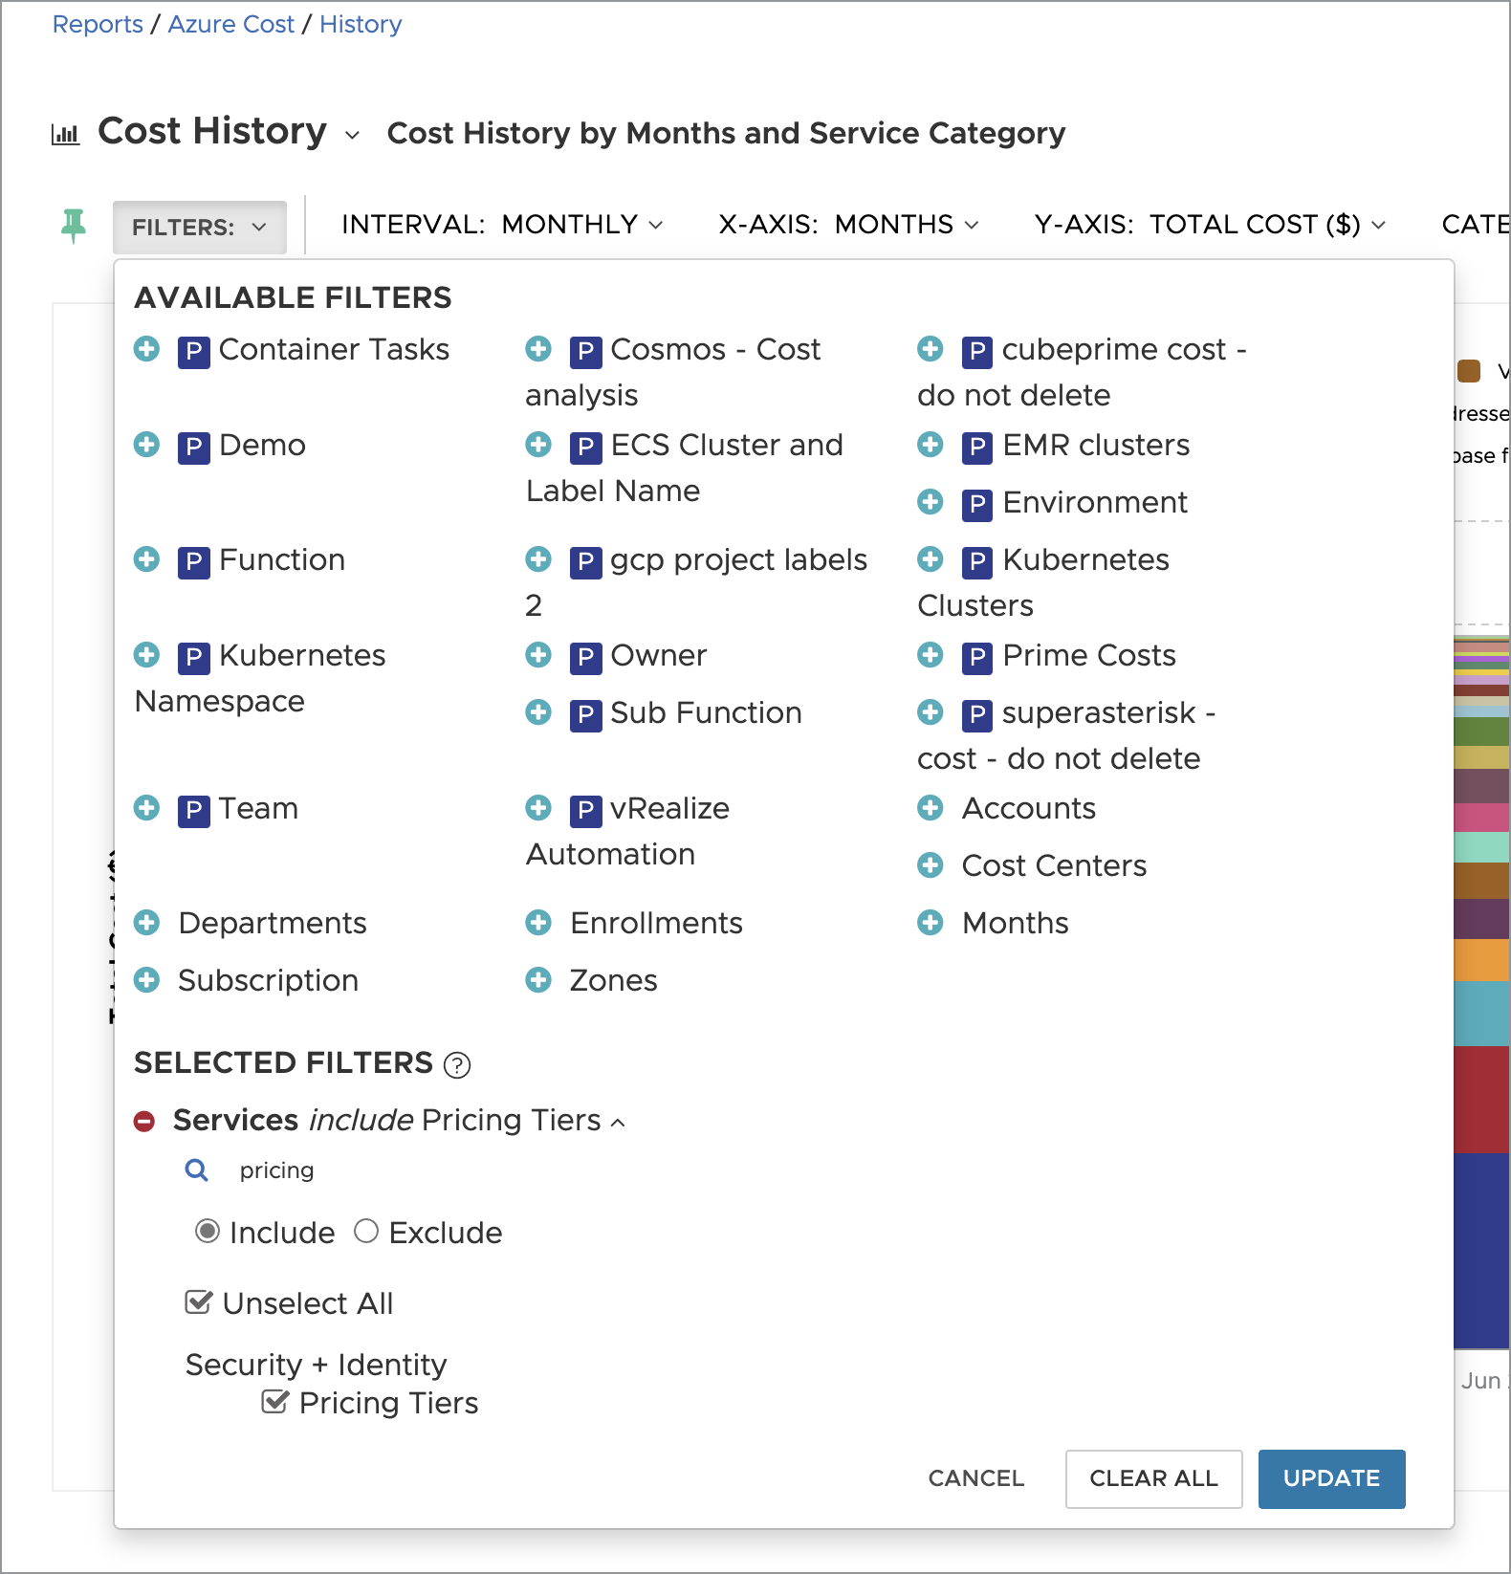1511x1574 pixels.
Task: Add the Container Tasks filter plus icon
Action: 146,349
